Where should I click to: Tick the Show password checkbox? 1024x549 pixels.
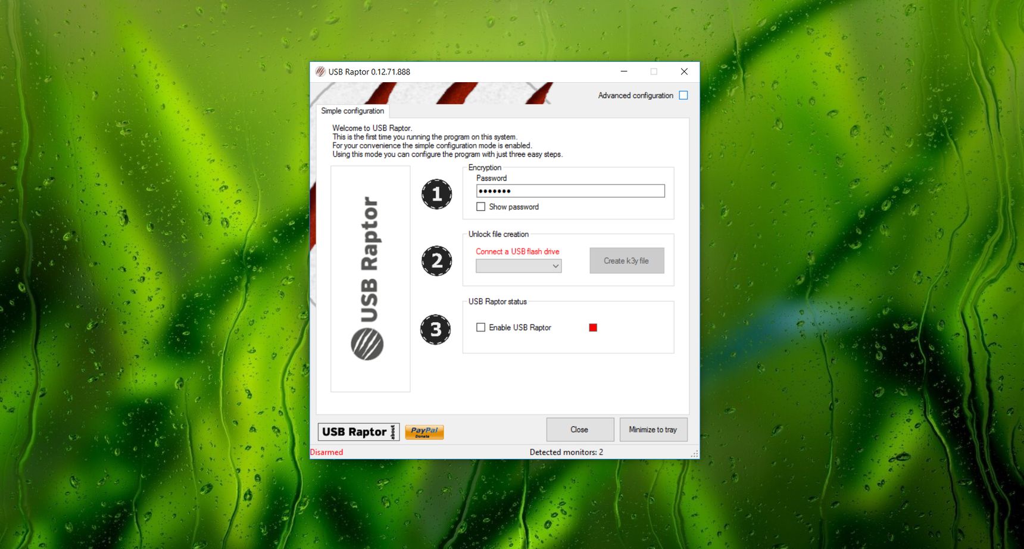(x=481, y=207)
